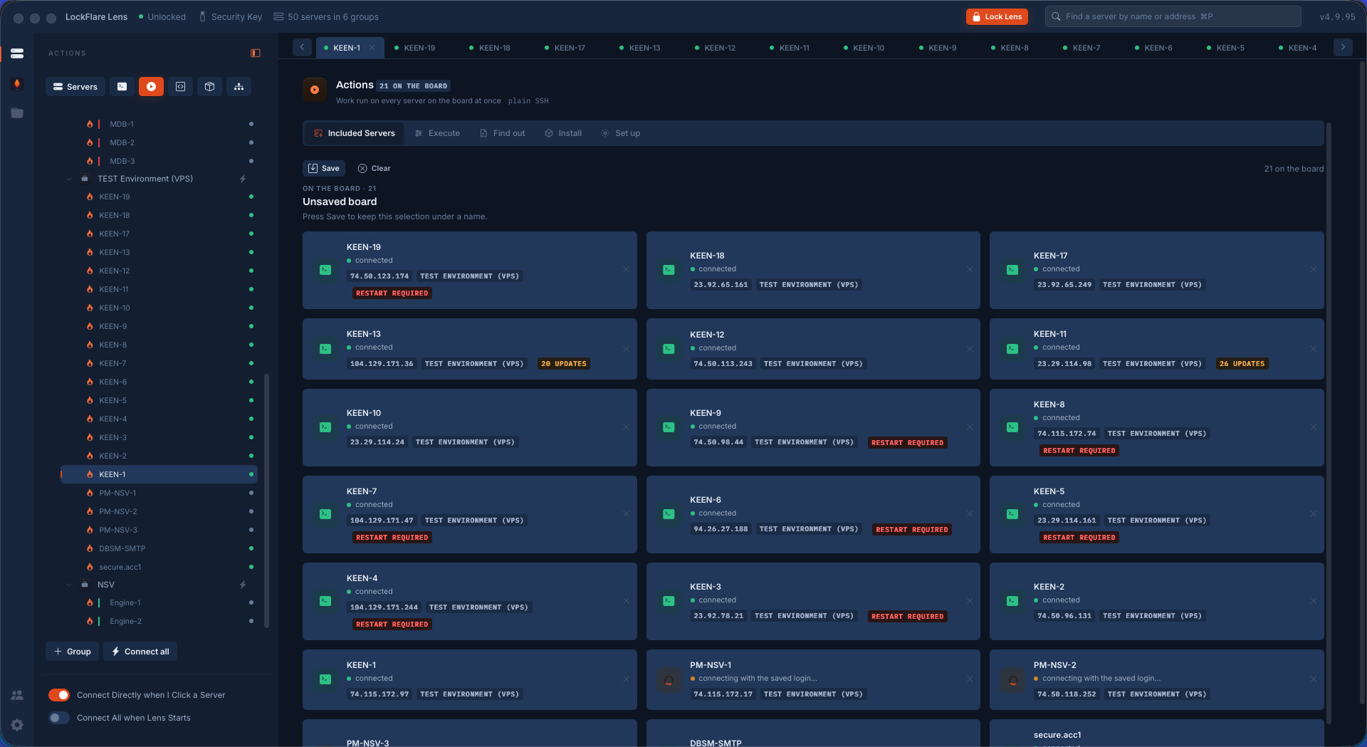
Task: Select Engine-1 in the server tree
Action: pos(159,602)
